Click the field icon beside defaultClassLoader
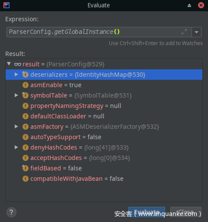Screen dimensions: 208x222 pos(26,116)
